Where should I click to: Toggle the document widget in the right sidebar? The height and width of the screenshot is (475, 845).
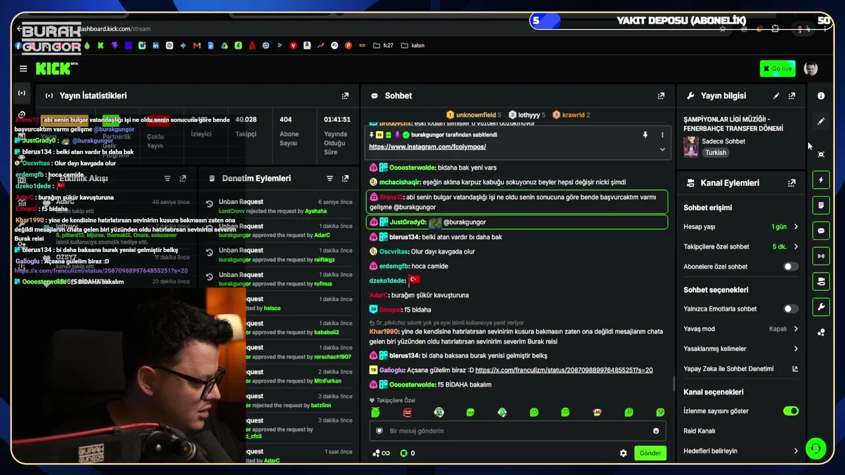(821, 205)
